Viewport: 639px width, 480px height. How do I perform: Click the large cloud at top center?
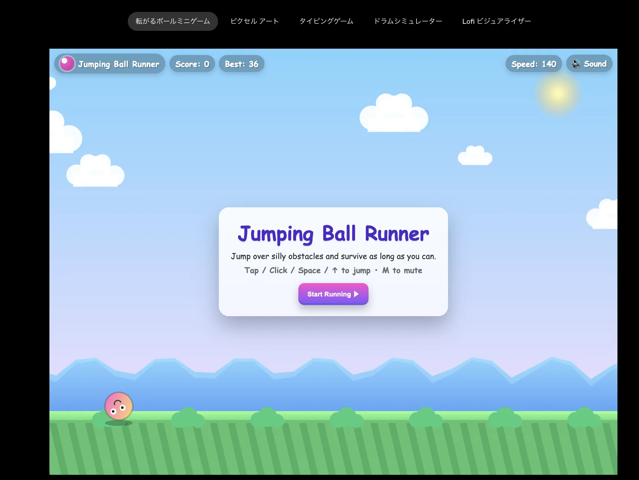(x=394, y=114)
